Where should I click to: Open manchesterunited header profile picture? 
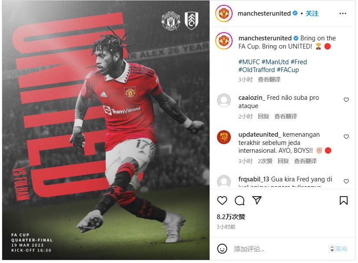click(x=224, y=13)
